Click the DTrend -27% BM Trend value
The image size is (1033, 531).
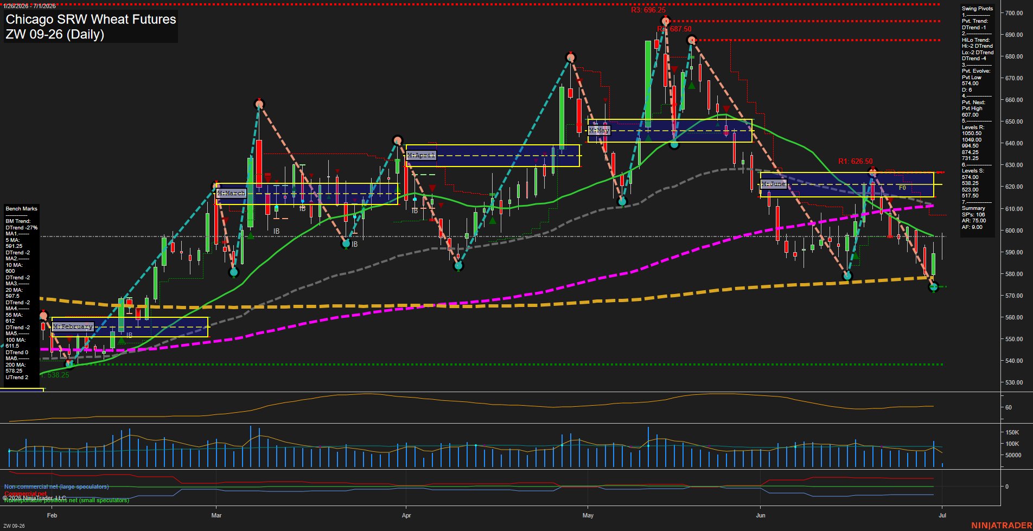22,228
